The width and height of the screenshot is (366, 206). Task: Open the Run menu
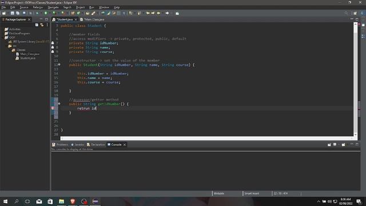91,7
